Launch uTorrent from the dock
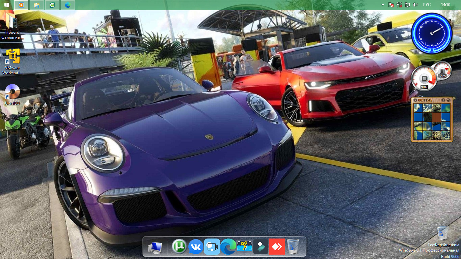The height and width of the screenshot is (259, 461). 179,247
